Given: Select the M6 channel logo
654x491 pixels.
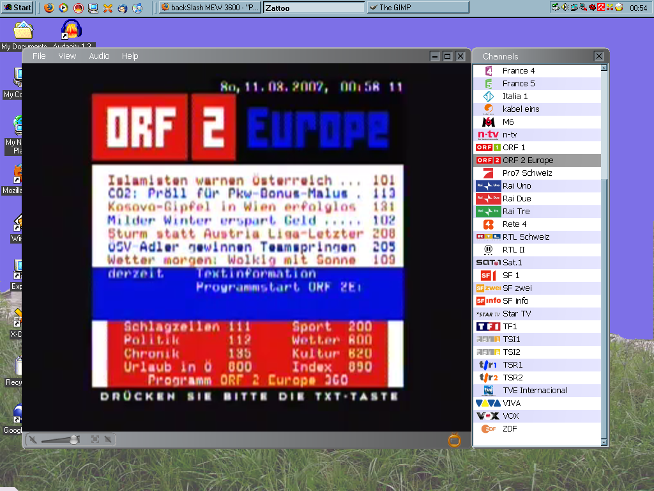Looking at the screenshot, I should (489, 122).
